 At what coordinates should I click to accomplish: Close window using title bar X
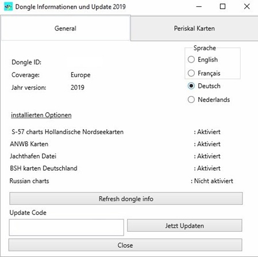(247, 7)
